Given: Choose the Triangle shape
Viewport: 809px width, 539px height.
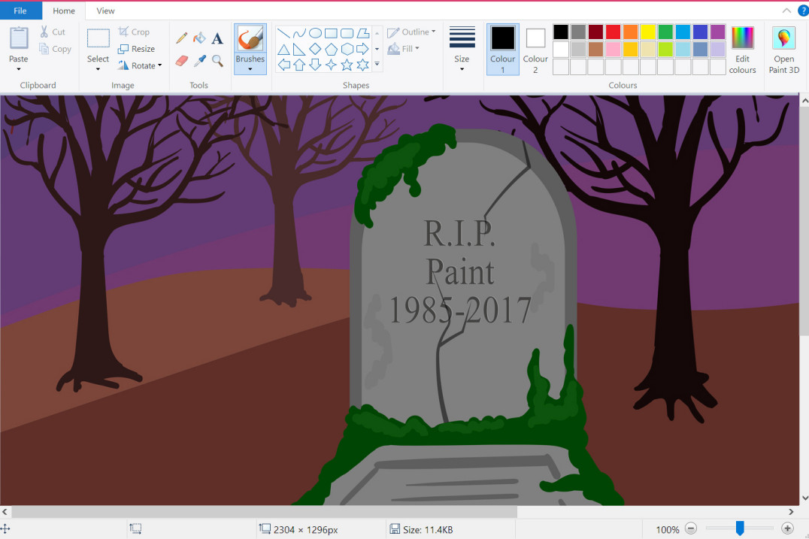Looking at the screenshot, I should [283, 50].
